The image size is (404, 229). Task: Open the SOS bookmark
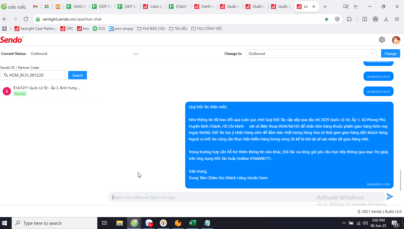pyautogui.click(x=99, y=29)
